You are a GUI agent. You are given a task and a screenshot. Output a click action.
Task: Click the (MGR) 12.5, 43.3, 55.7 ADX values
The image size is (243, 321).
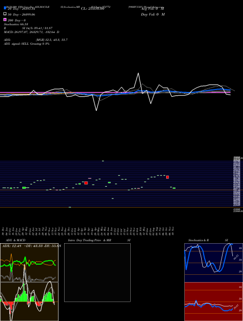pos(52,40)
